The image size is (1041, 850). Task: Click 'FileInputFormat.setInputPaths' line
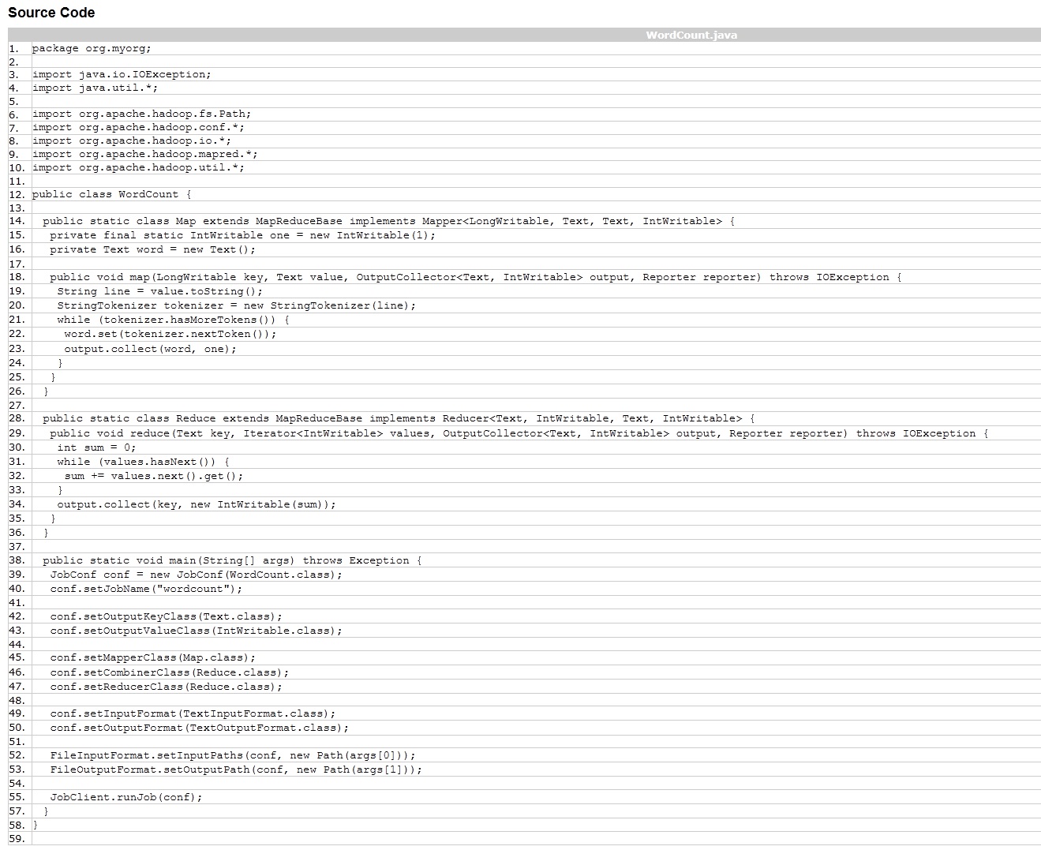click(233, 755)
